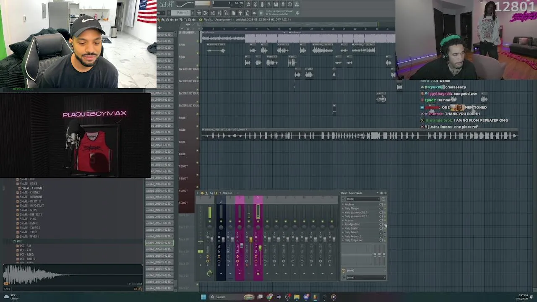Image resolution: width=537 pixels, height=302 pixels.
Task: Click the undo history icon in top toolbar
Action: (248, 4)
